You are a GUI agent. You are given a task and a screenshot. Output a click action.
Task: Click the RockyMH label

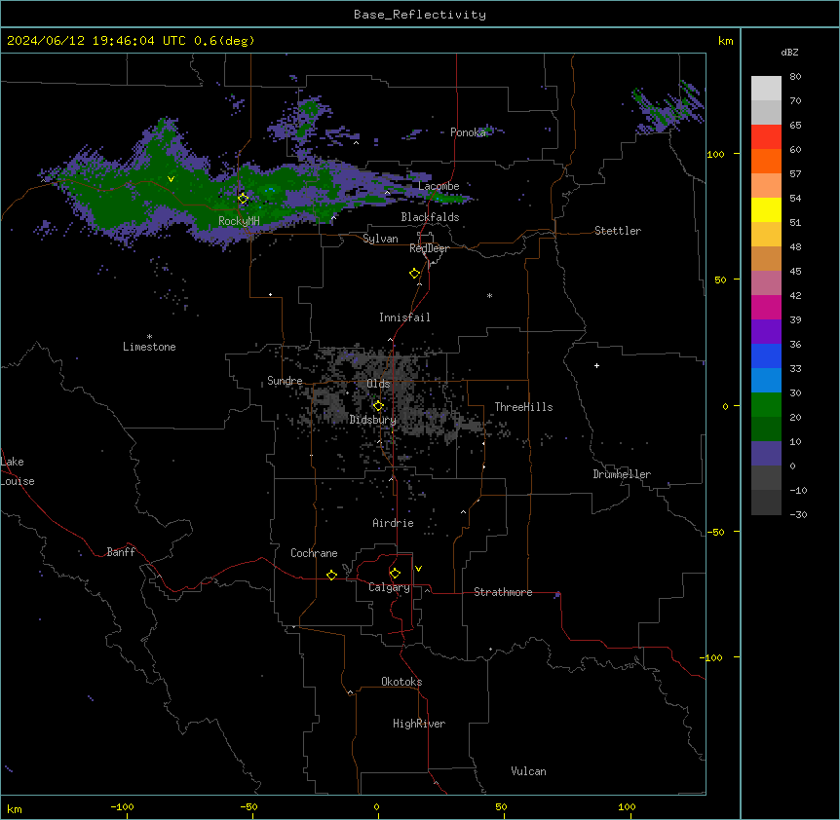point(239,221)
